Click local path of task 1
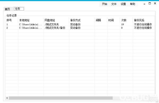The height and width of the screenshot is (103, 159). 30,25
